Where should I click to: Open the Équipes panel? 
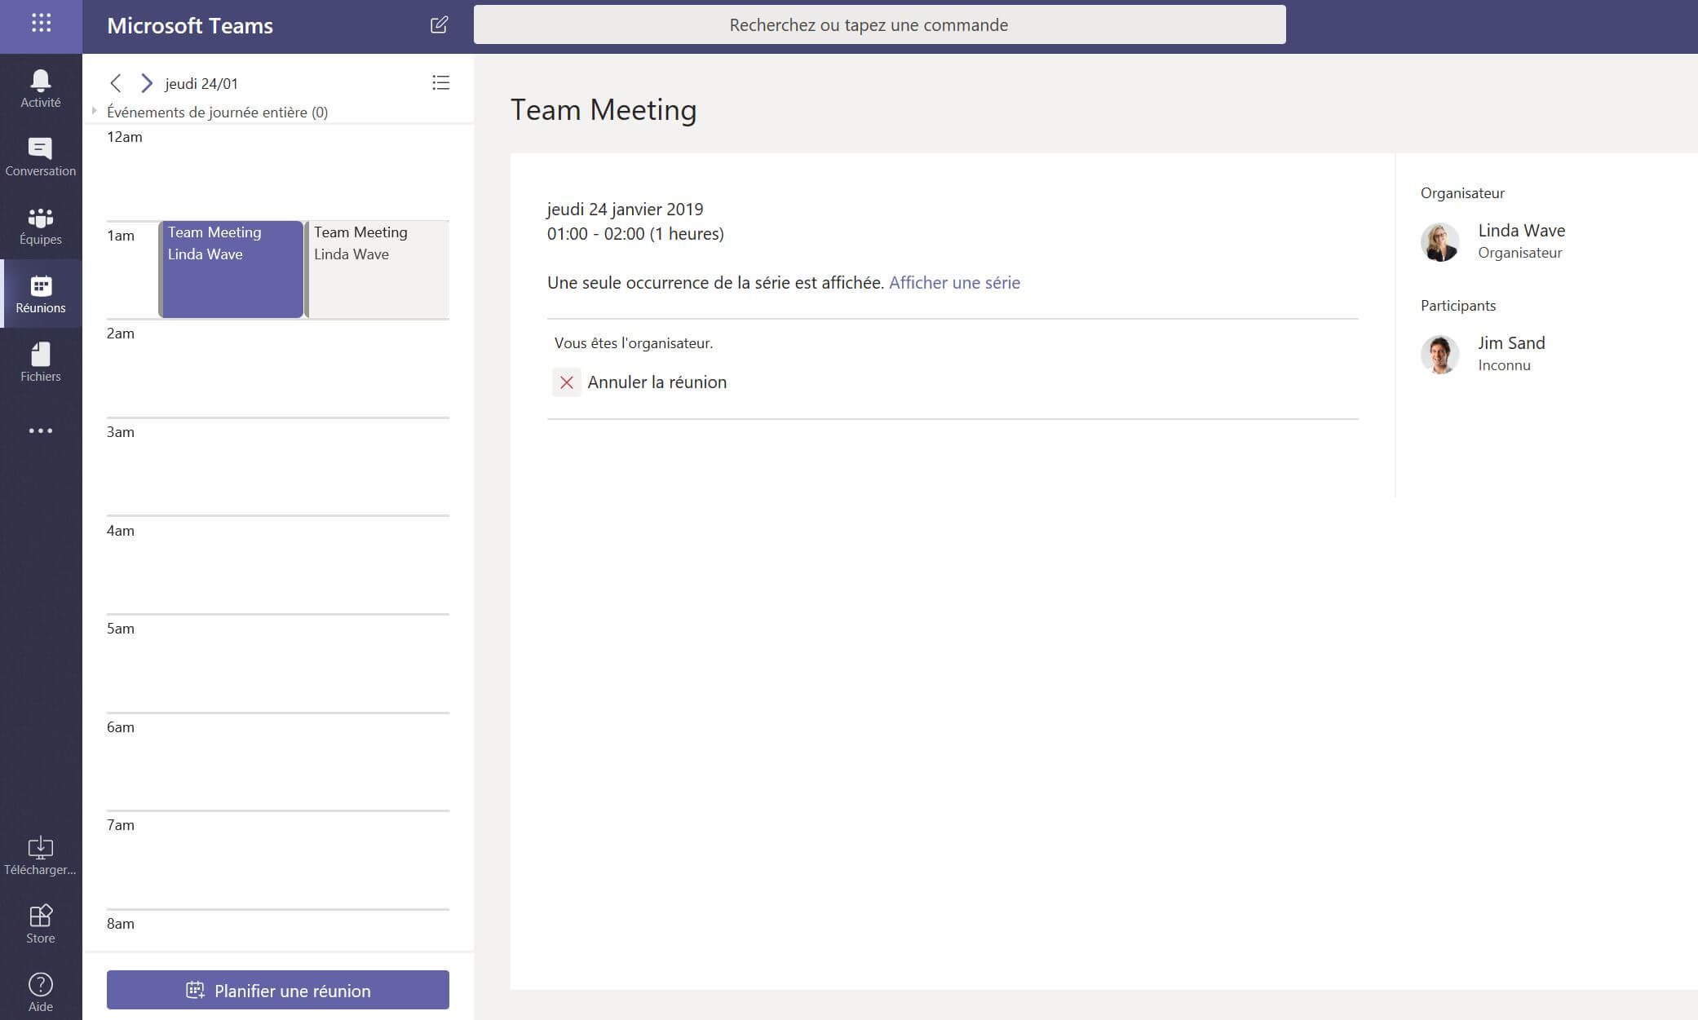[x=40, y=225]
